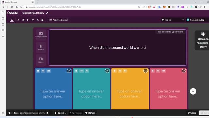Add image to the red answer option
Viewport: 209px width, 118px height.
(158, 71)
